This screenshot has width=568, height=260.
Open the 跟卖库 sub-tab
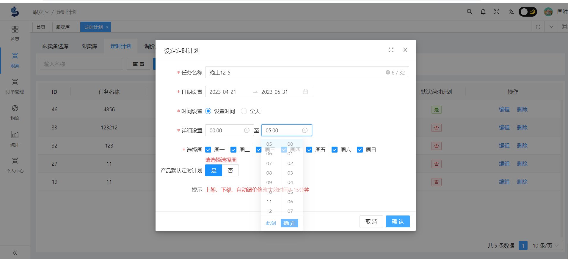90,46
